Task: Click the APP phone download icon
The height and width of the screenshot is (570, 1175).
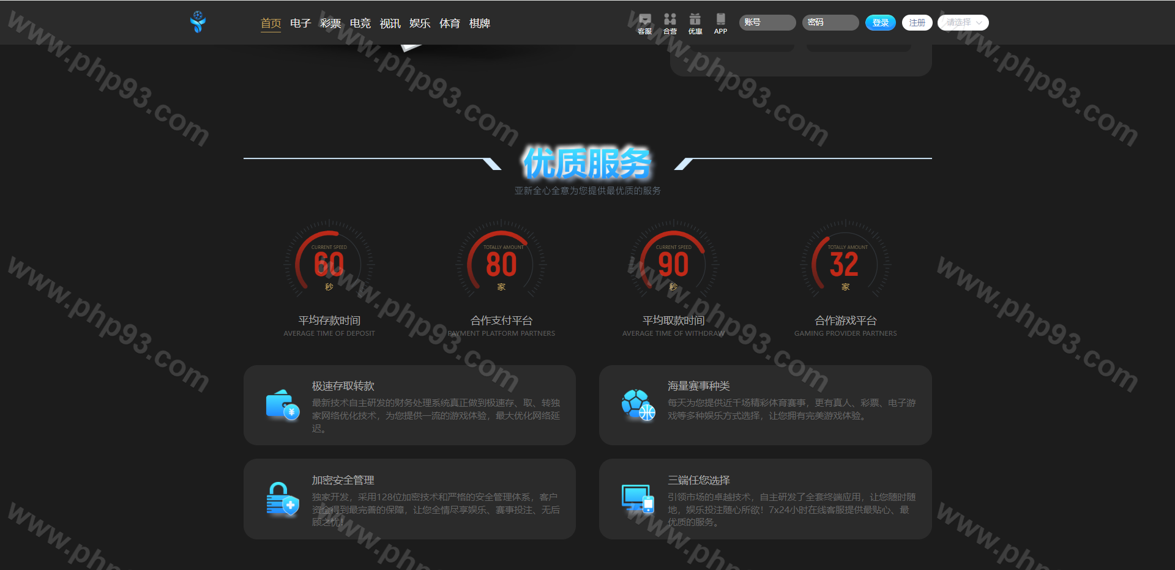Action: [x=720, y=23]
